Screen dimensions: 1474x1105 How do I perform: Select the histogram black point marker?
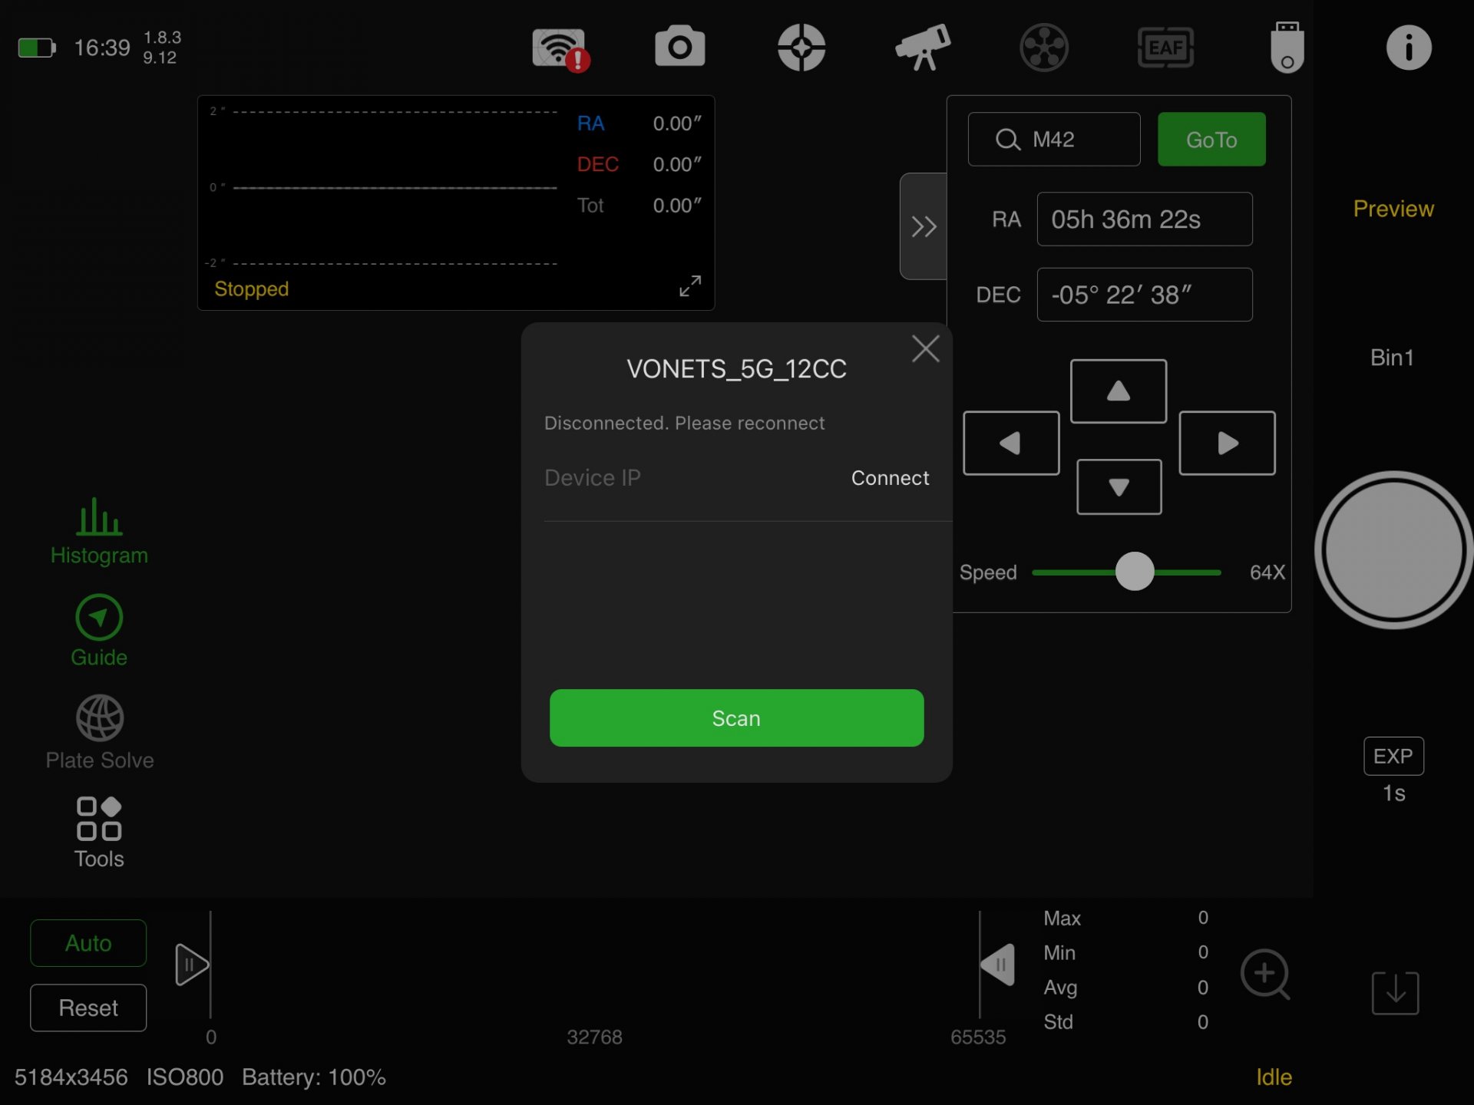[192, 965]
